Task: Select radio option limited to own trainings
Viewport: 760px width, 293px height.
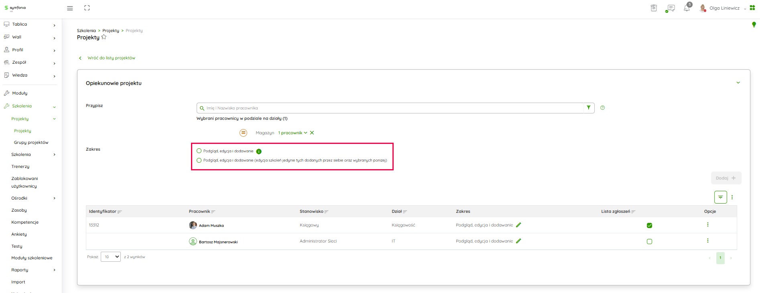Action: click(199, 160)
